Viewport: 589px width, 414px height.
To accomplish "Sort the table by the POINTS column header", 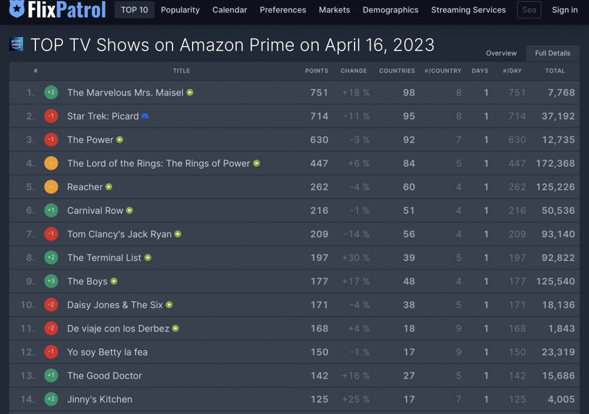I will (317, 71).
